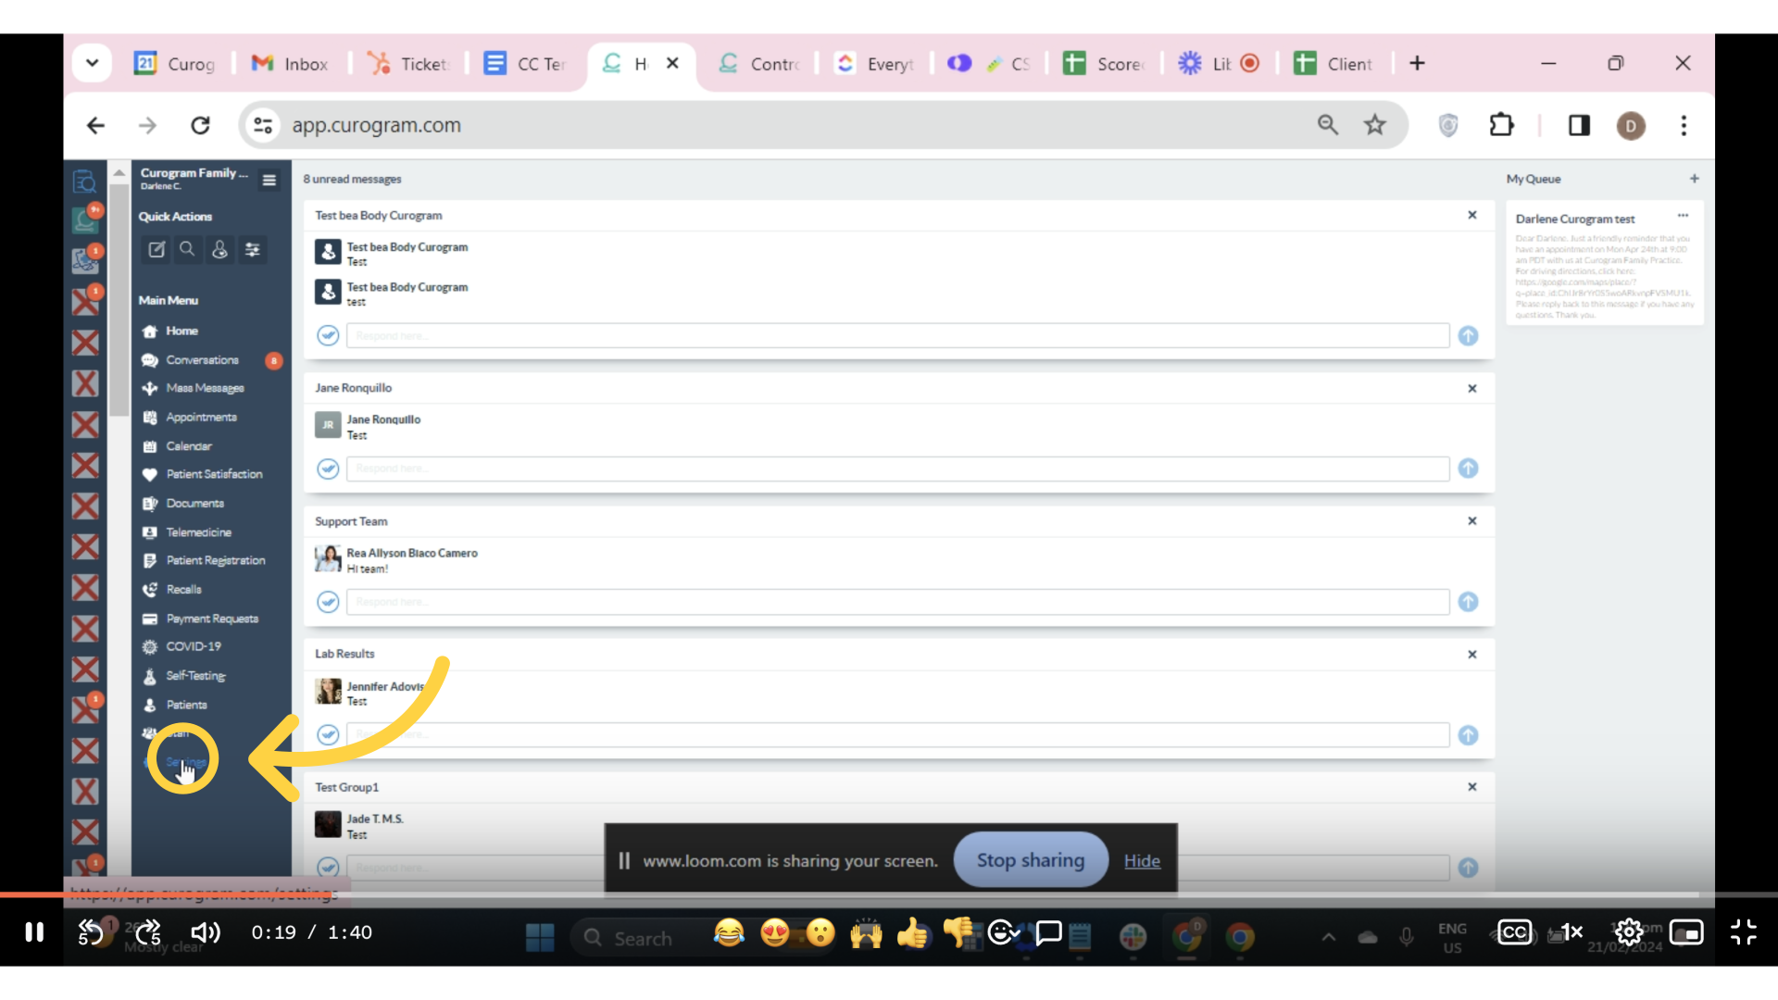Image resolution: width=1778 pixels, height=1000 pixels.
Task: Click the add patient quick action
Action: (x=219, y=249)
